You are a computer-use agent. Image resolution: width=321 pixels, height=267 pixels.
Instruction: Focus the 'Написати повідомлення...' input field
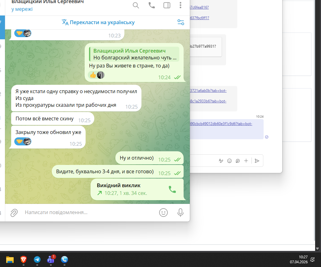pos(90,213)
